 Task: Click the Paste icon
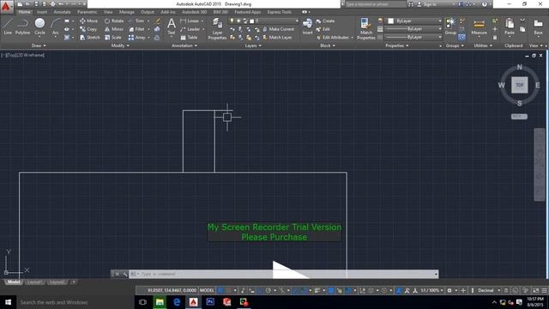pyautogui.click(x=510, y=27)
